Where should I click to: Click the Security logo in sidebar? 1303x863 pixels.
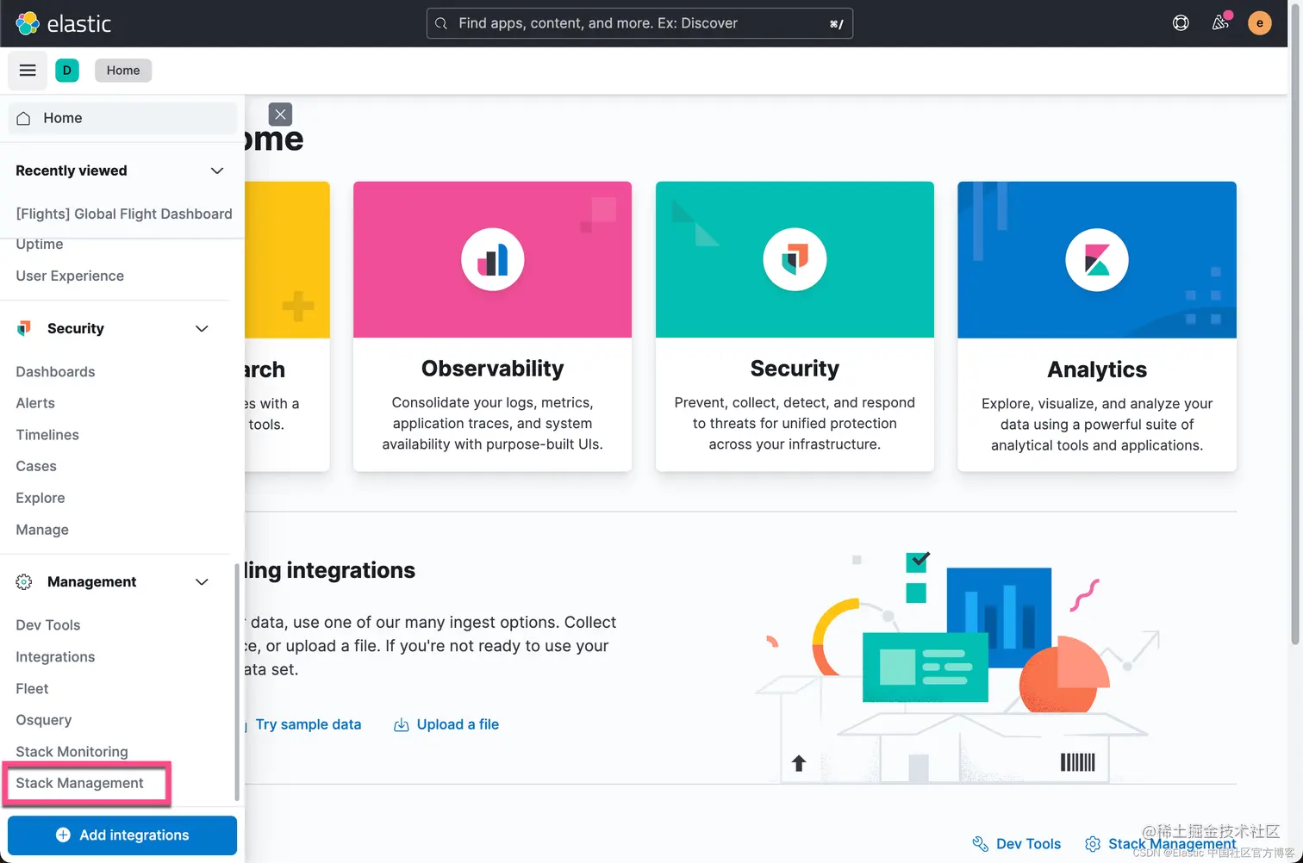tap(24, 328)
